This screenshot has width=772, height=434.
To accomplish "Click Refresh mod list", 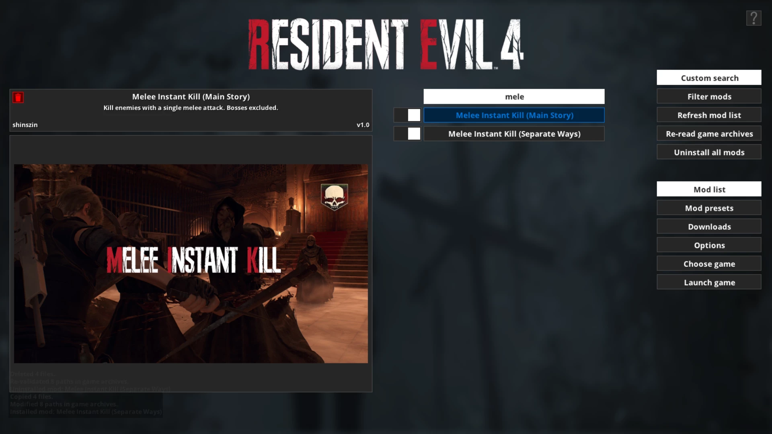I will click(709, 115).
